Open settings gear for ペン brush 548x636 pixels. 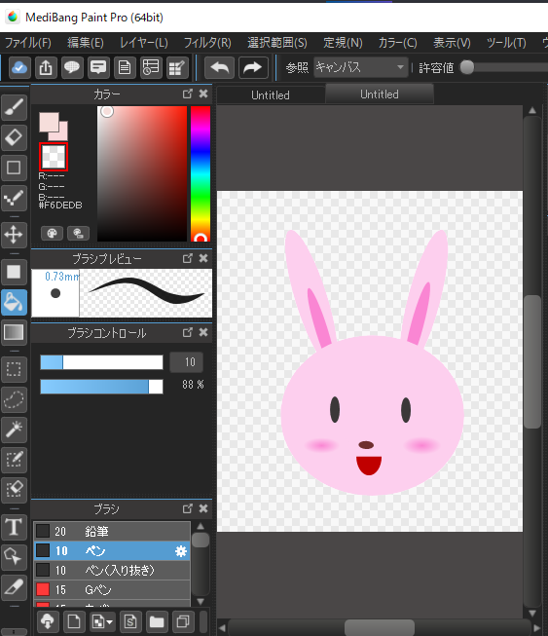(181, 551)
